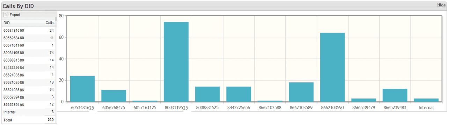Click the bar for 8665239483
The image size is (449, 126).
click(x=395, y=95)
